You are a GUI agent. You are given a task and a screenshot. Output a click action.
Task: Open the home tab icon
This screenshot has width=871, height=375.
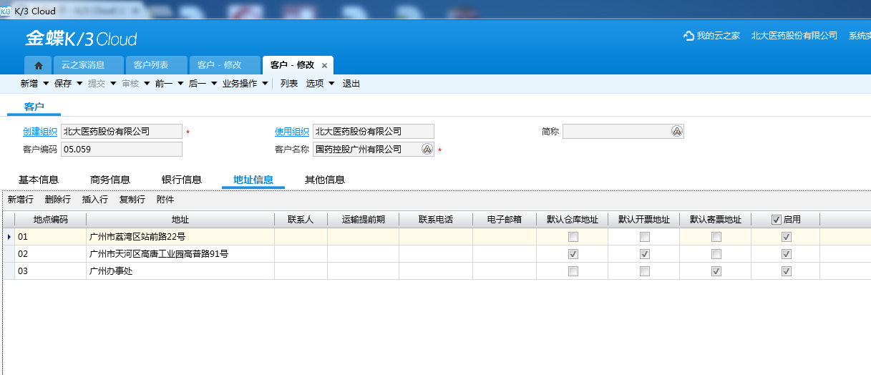point(38,65)
